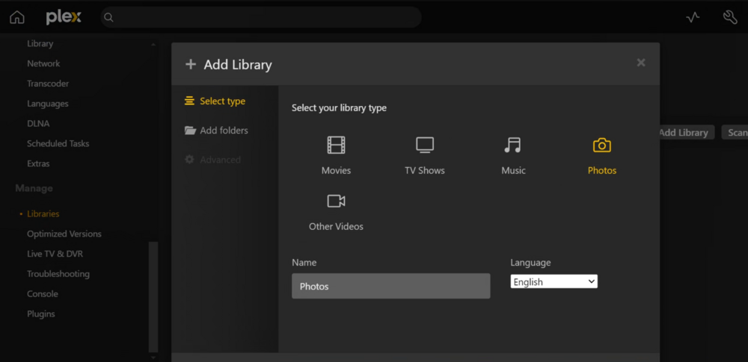Open the Language dropdown showing English
The height and width of the screenshot is (362, 748).
tap(554, 281)
